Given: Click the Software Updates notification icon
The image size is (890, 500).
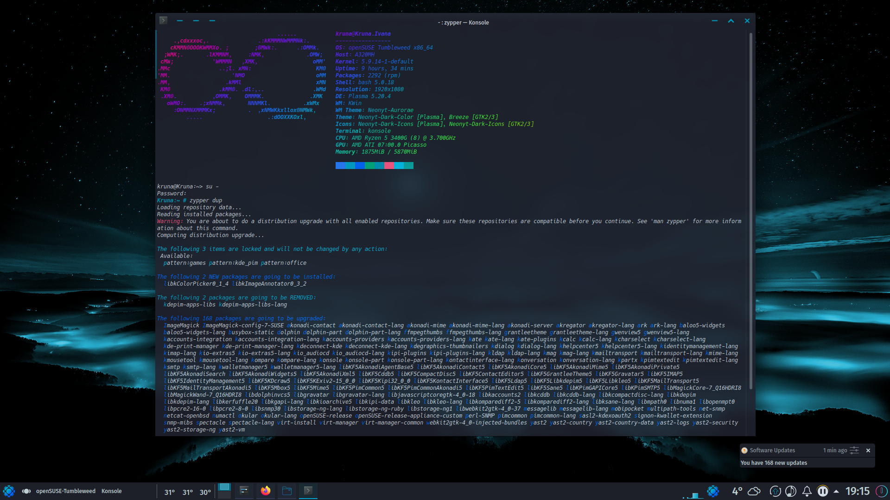Looking at the screenshot, I should click(744, 450).
